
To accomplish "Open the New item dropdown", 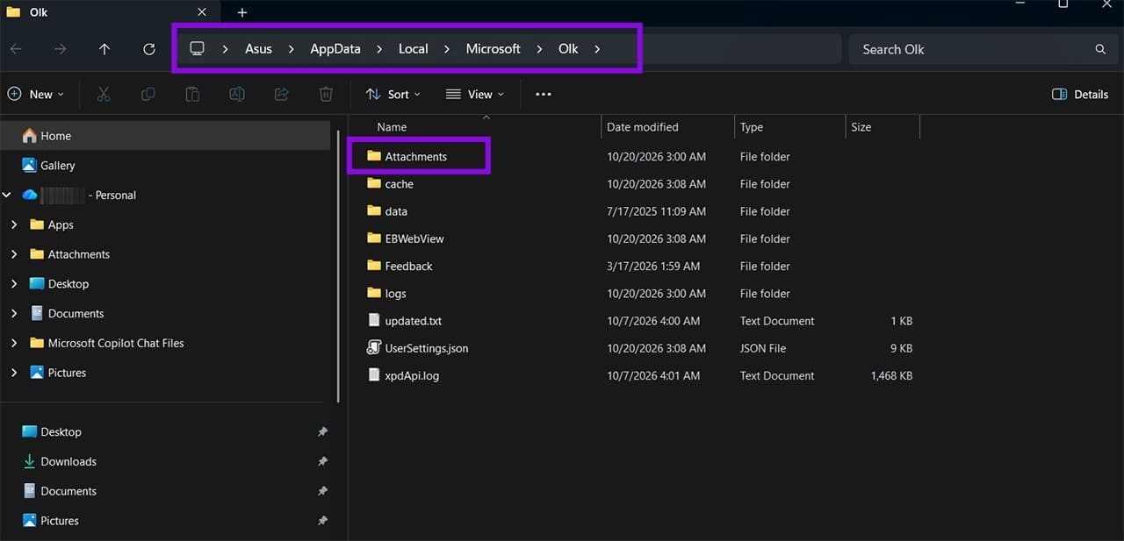I will (x=35, y=94).
